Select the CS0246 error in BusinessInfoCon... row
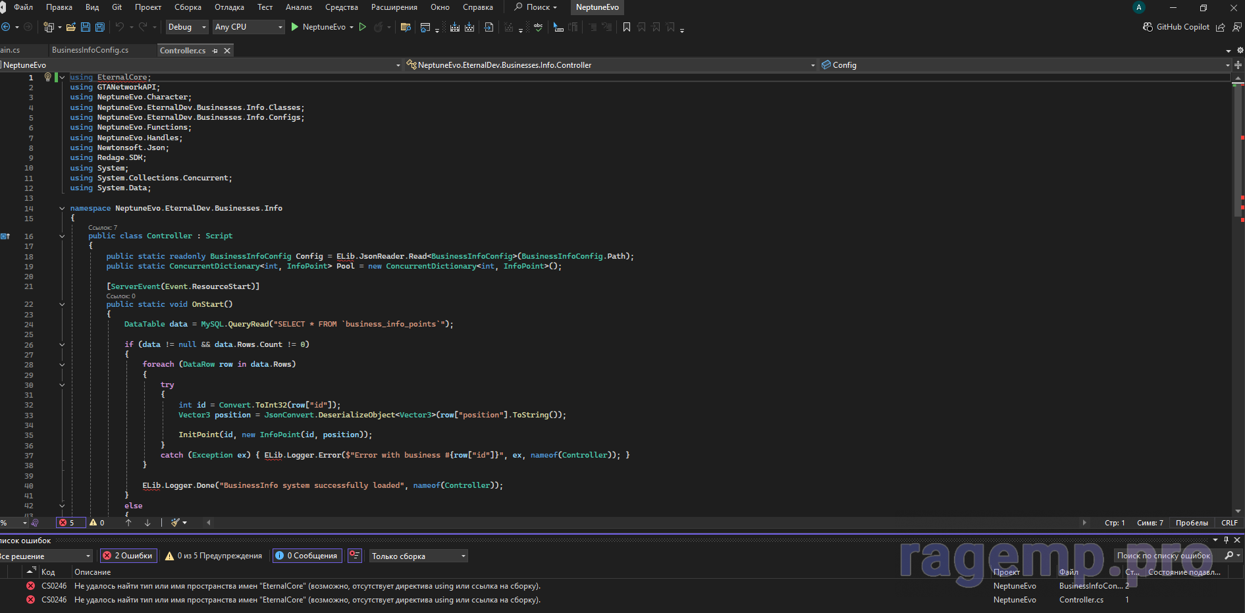The width and height of the screenshot is (1245, 613). [x=622, y=586]
